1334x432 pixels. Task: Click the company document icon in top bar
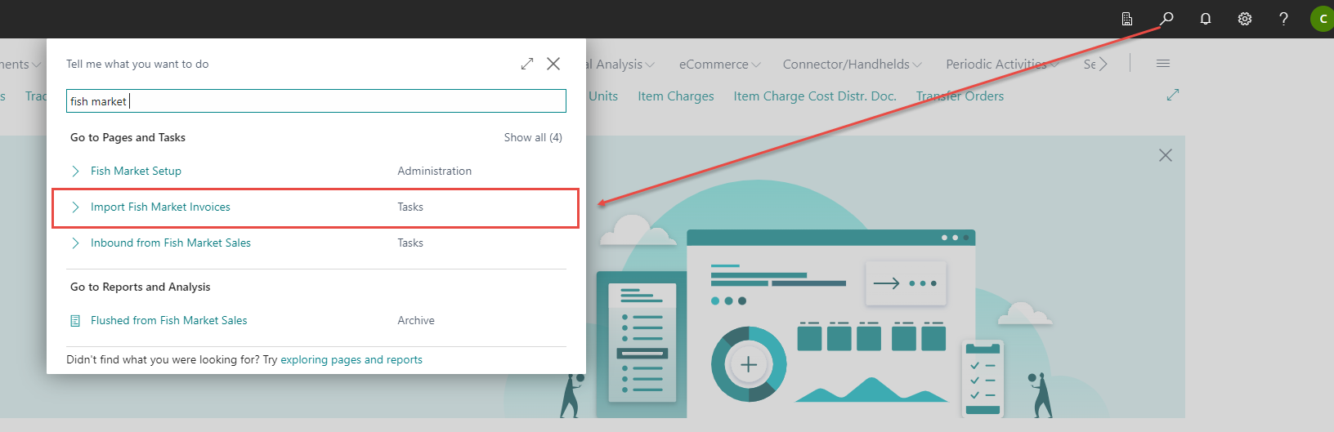point(1127,18)
